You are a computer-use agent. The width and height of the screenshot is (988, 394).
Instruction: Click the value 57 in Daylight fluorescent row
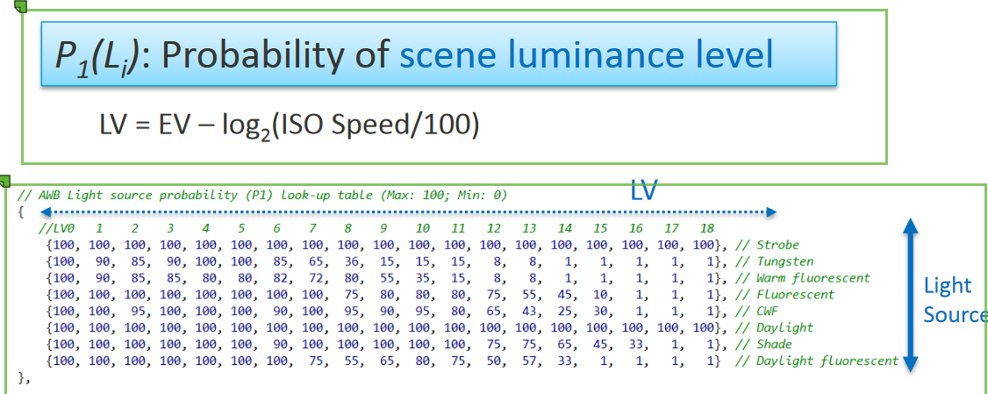pyautogui.click(x=530, y=362)
